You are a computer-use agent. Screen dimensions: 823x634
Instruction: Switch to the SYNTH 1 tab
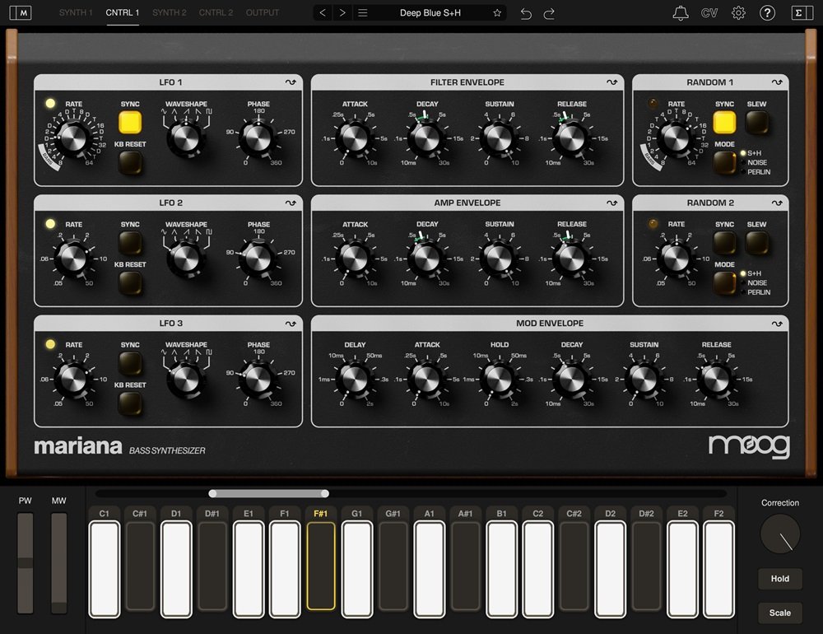click(76, 13)
